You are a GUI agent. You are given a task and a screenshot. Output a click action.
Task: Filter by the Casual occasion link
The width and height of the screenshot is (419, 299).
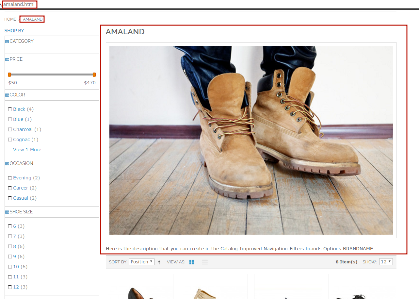click(x=21, y=198)
